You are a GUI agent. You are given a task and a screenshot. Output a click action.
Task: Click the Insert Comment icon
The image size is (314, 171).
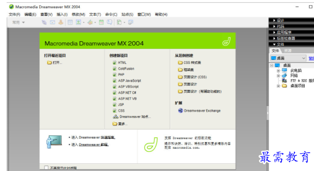[109, 22]
